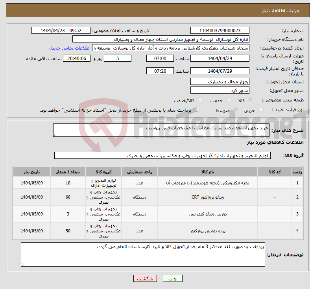Click quantity 60 in the projector row

(68, 197)
